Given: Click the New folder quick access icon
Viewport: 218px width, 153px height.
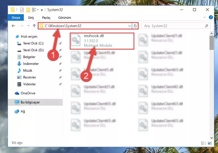Looking at the screenshot, I should pyautogui.click(x=28, y=10).
